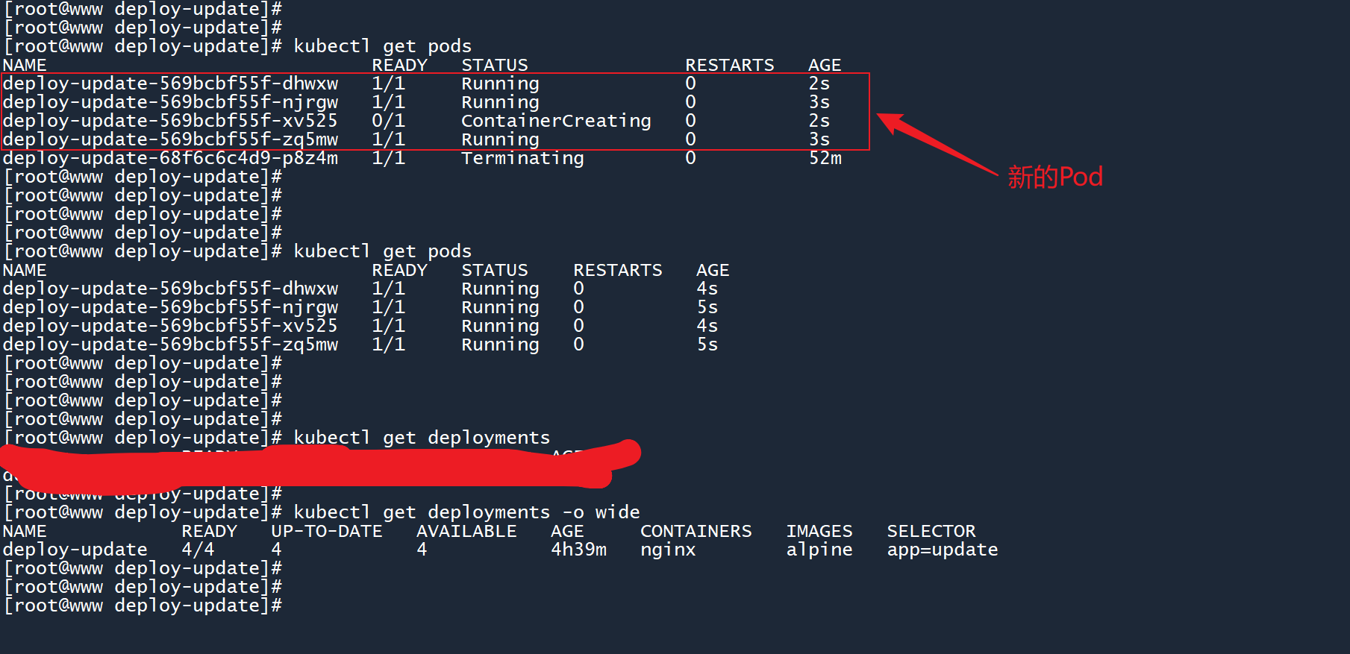The height and width of the screenshot is (654, 1350).
Task: Click the IMAGES column header
Action: [819, 531]
